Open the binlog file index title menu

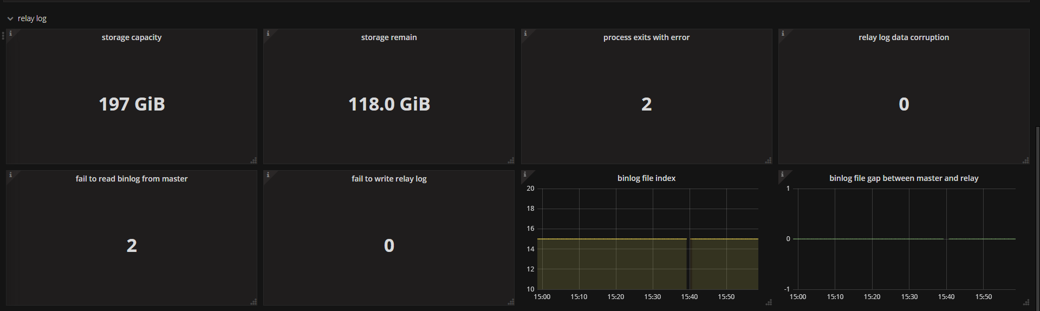click(646, 178)
